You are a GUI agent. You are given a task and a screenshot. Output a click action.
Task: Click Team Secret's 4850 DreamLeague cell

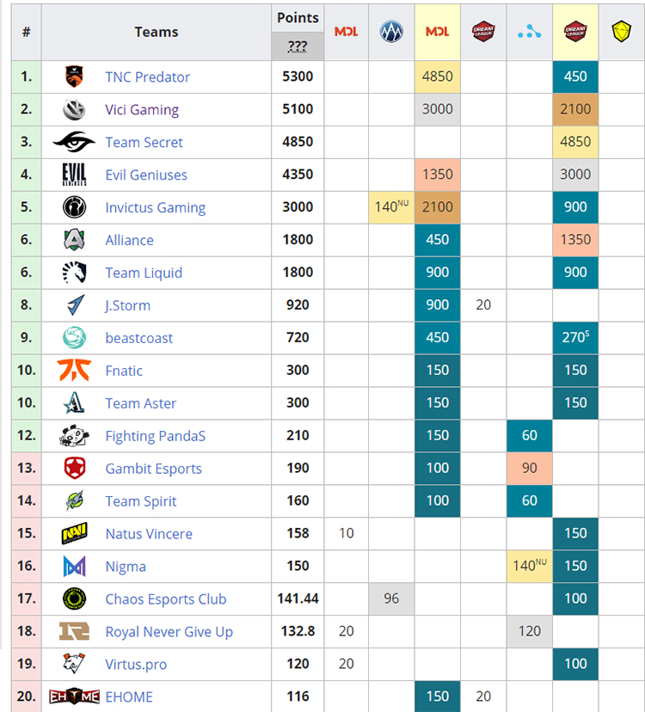[575, 142]
